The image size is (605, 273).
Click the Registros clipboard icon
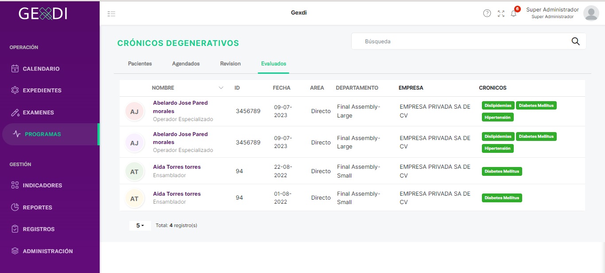(x=15, y=229)
